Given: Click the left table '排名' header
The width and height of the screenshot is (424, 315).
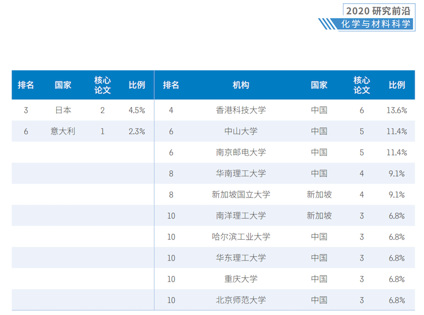Looking at the screenshot, I should tap(25, 85).
